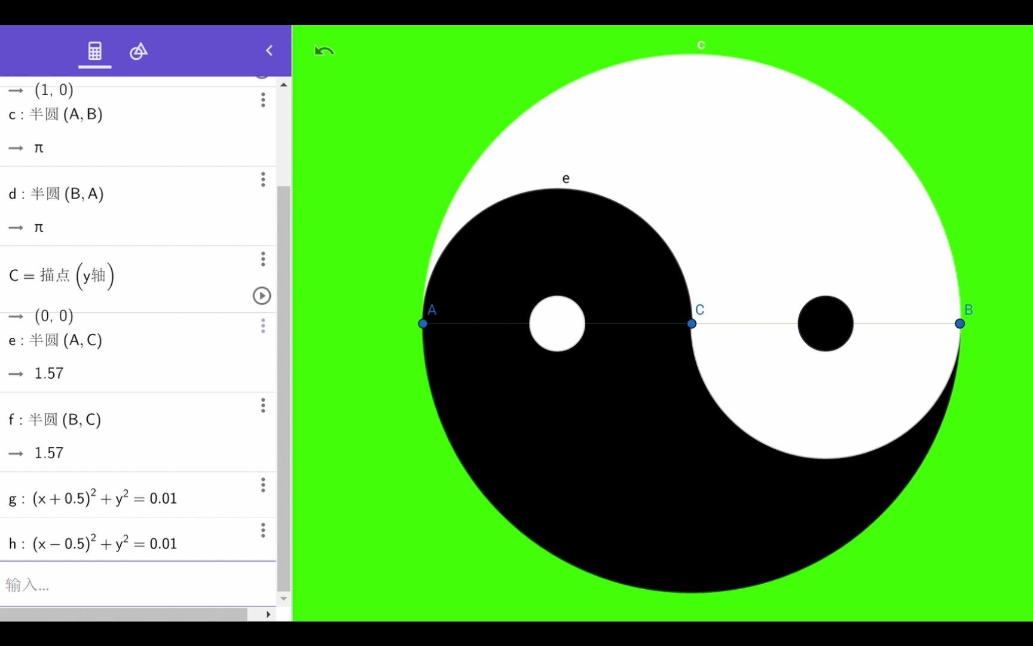Image resolution: width=1033 pixels, height=646 pixels.
Task: Click the horizontal scrollbar right arrow
Action: [268, 614]
